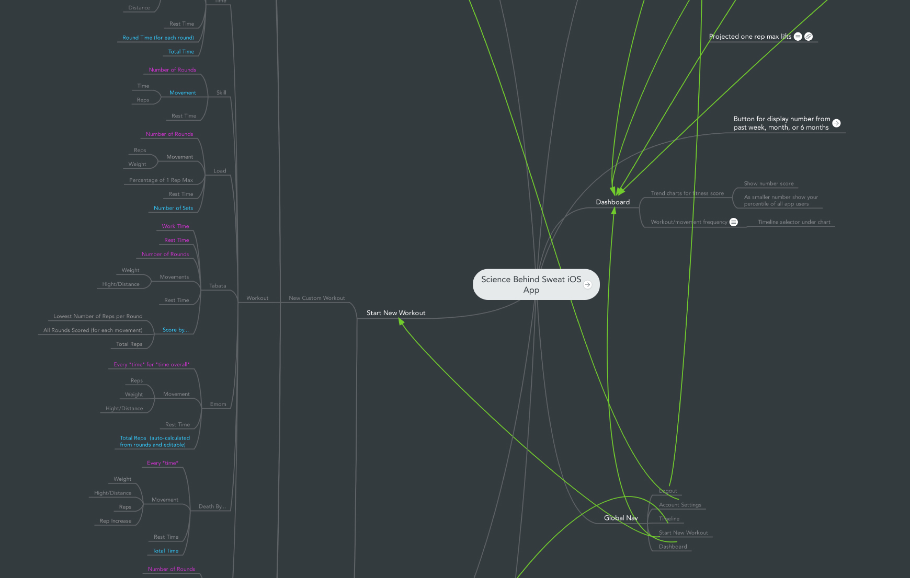Select the main Dashboard node beside Trend charts
The image size is (910, 578).
click(x=613, y=202)
